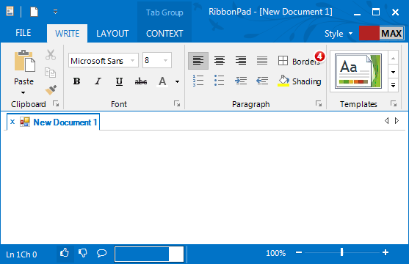Open Templates group dialog launcher
The height and width of the screenshot is (264, 409).
394,103
